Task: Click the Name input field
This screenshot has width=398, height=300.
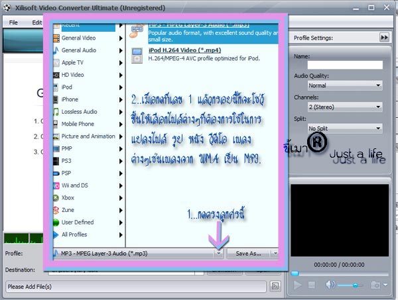Action: 345,65
